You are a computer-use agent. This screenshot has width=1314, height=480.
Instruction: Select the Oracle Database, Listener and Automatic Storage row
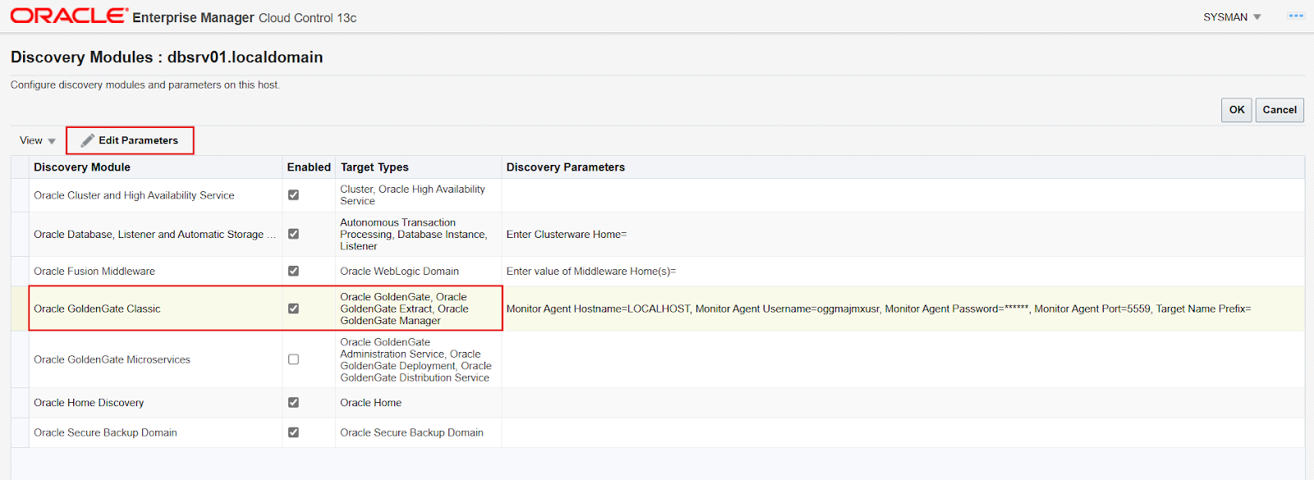coord(658,234)
